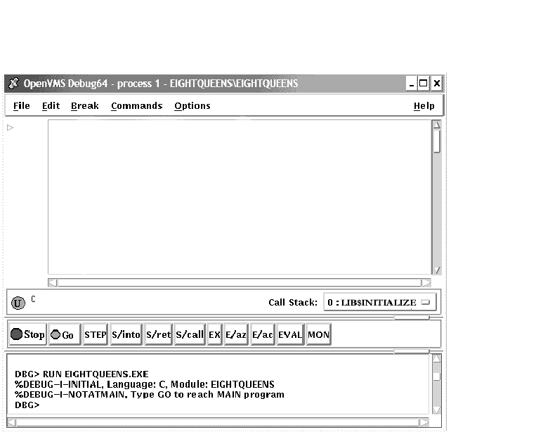Expand the Options menu
The image size is (536, 432).
click(192, 106)
